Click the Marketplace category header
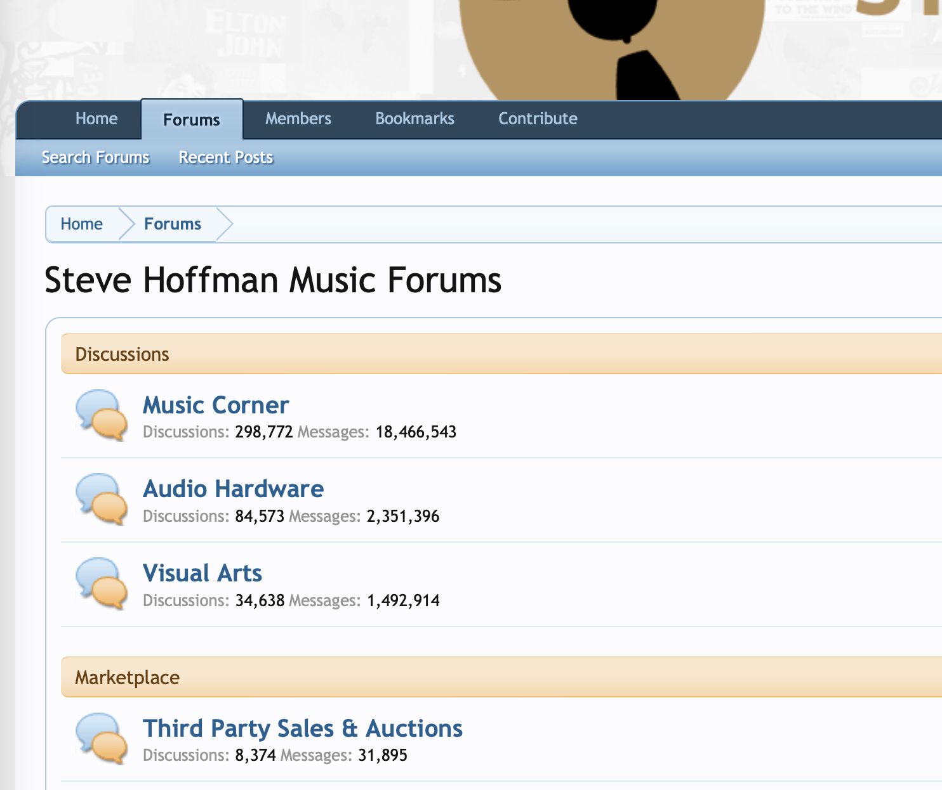 pyautogui.click(x=501, y=677)
